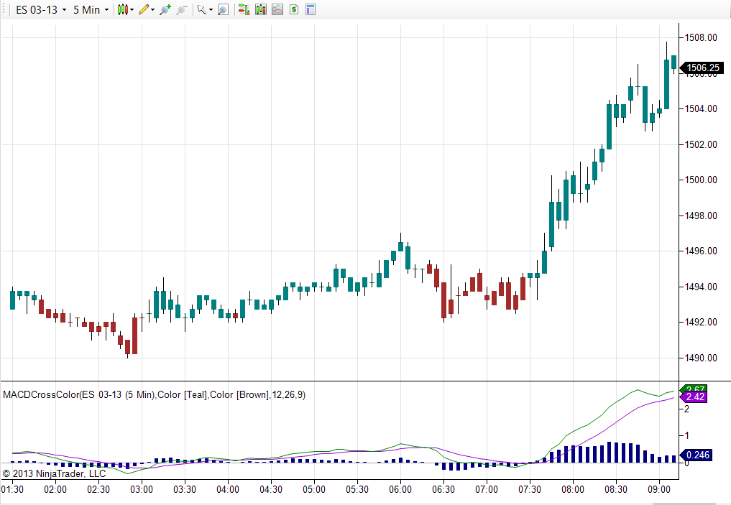Click the green 2.67 MACD value marker
Screen dimensions: 731x505
coord(694,389)
